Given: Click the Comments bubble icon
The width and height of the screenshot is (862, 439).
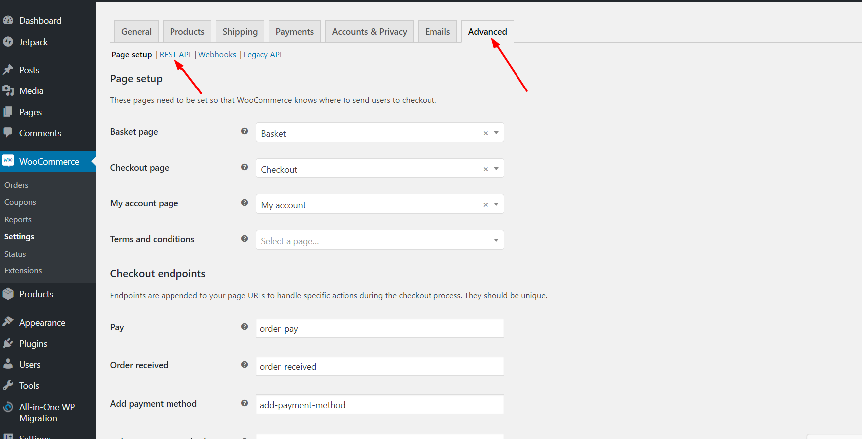Looking at the screenshot, I should (x=8, y=133).
